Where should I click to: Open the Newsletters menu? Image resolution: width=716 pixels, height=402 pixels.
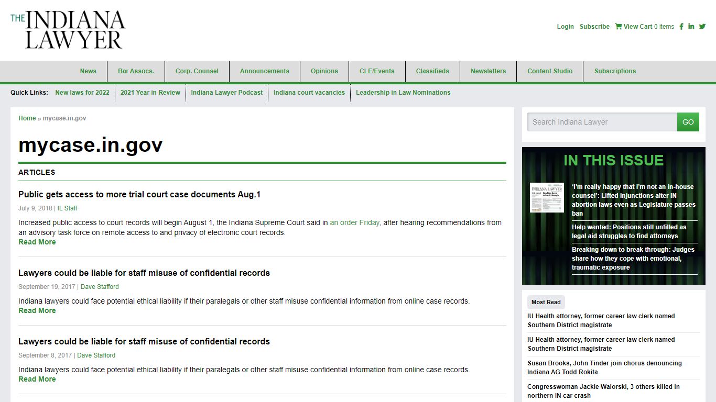[x=489, y=71]
